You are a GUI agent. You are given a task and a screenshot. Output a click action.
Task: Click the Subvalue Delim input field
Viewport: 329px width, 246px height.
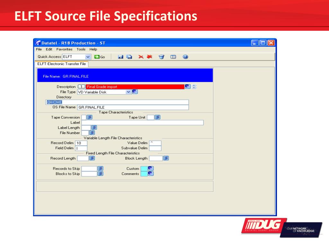click(155, 148)
